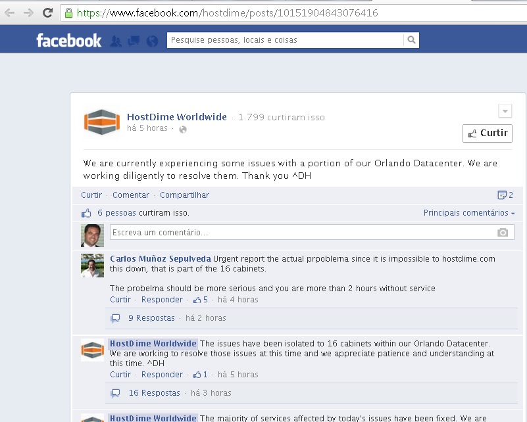Click Compartilhar under the post
The width and height of the screenshot is (527, 422).
click(184, 195)
